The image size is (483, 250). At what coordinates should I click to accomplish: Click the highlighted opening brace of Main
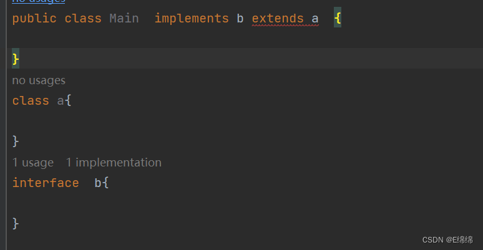click(338, 19)
